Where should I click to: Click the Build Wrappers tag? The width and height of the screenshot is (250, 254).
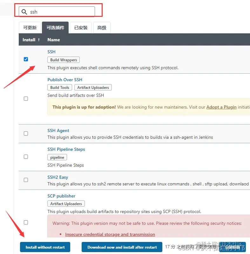coord(64,60)
